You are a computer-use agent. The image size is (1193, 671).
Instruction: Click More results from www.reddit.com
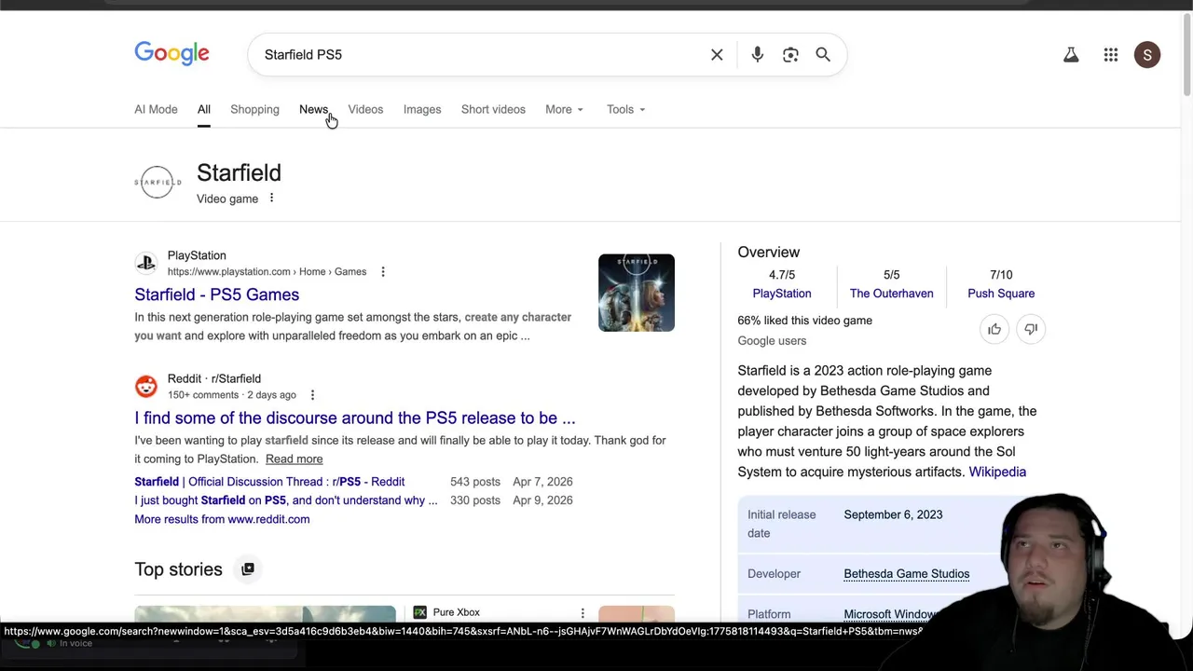(222, 519)
